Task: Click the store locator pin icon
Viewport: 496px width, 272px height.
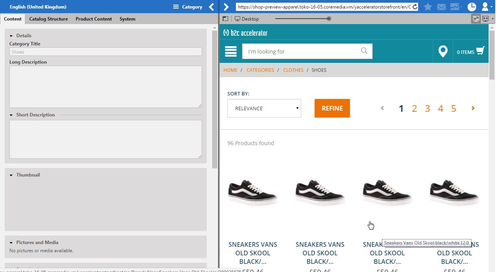Action: 443,51
